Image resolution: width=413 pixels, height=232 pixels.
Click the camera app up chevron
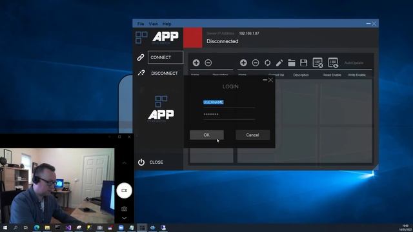click(125, 163)
